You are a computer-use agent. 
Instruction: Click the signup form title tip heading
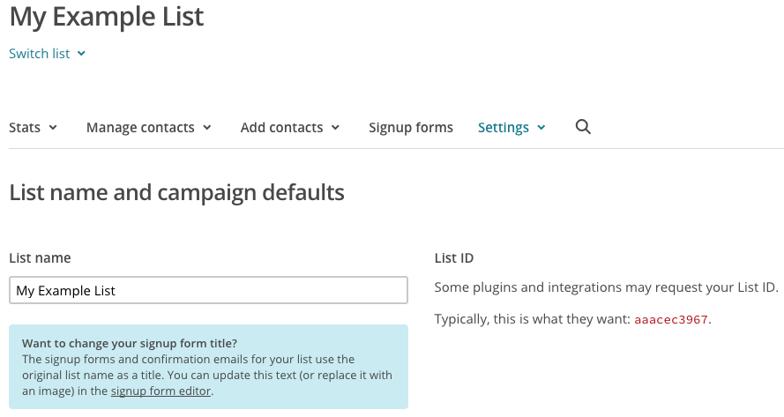click(x=130, y=343)
